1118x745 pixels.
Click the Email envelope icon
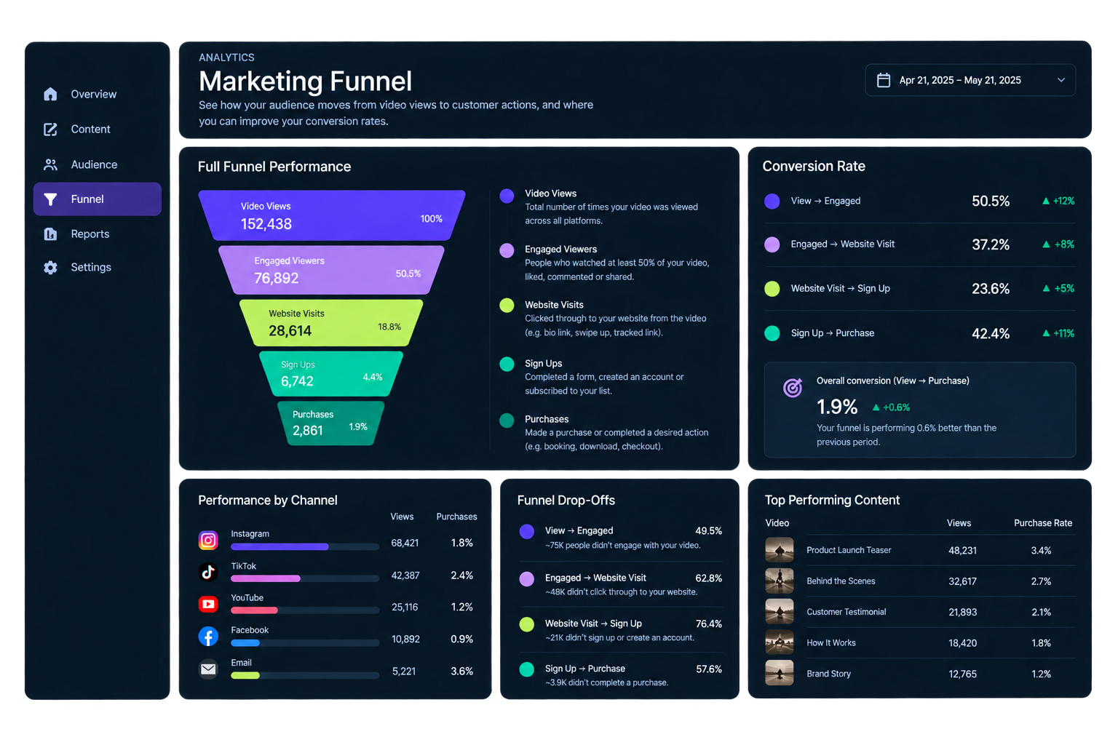point(208,669)
